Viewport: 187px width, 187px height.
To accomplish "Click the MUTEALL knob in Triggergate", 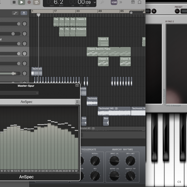I will point(95,161).
